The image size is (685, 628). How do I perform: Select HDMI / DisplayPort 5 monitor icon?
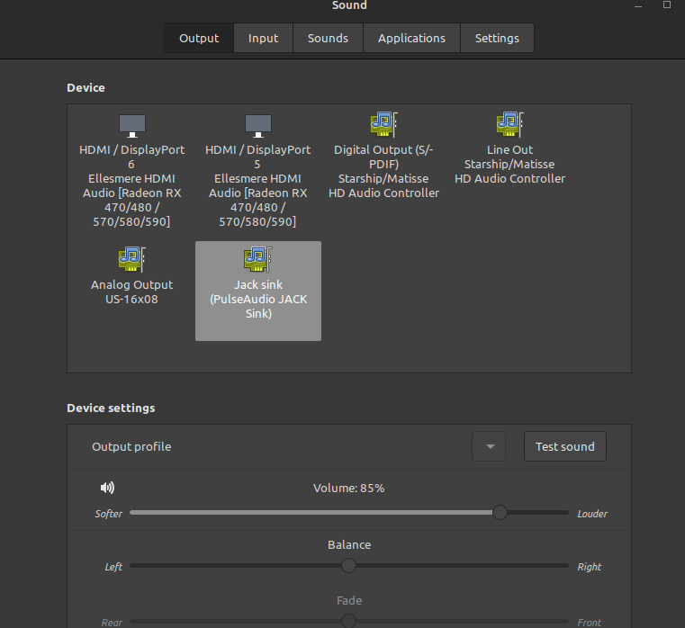point(258,126)
